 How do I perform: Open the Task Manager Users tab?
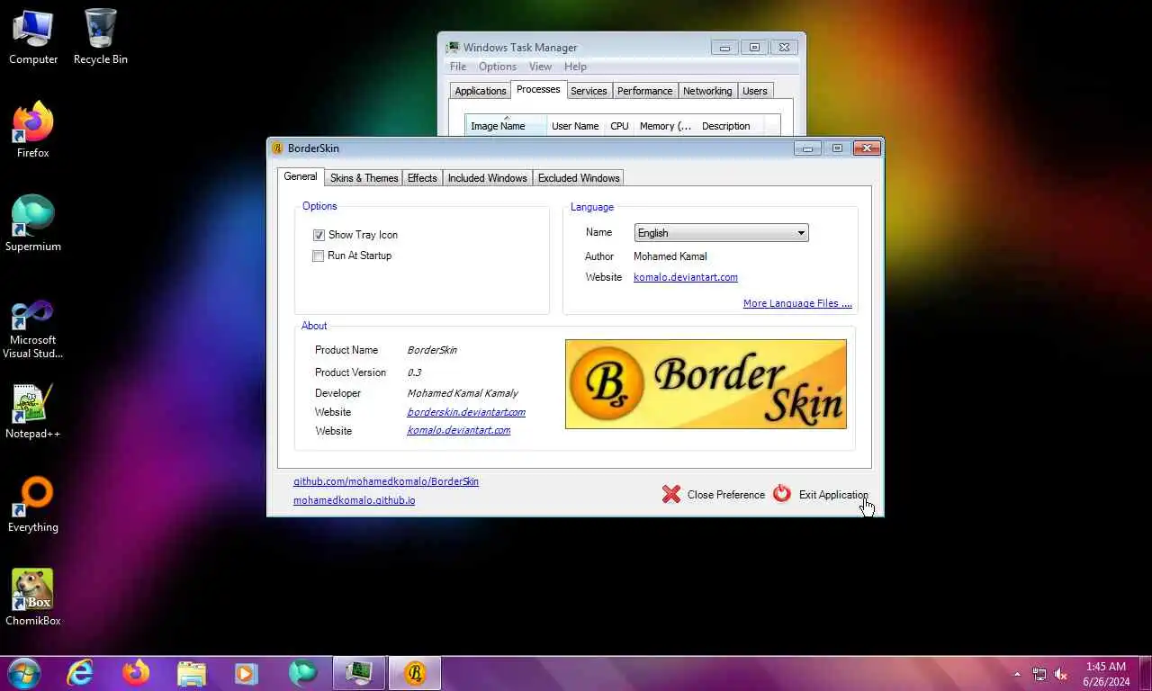[x=755, y=91]
